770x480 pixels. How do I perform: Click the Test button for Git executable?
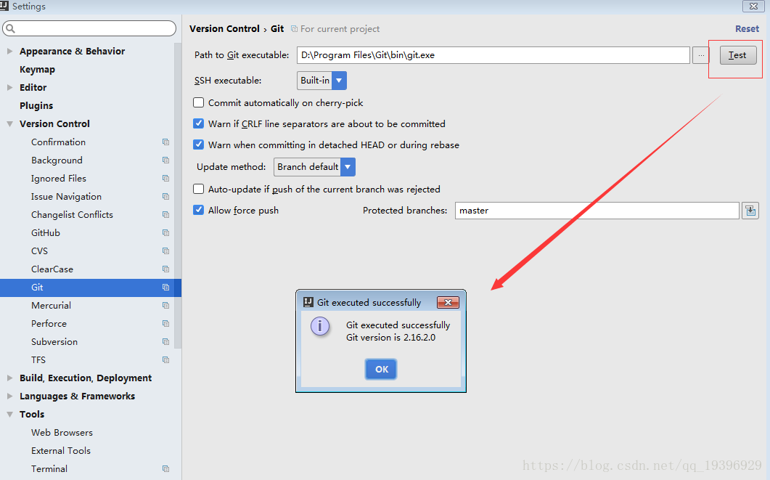pyautogui.click(x=738, y=55)
